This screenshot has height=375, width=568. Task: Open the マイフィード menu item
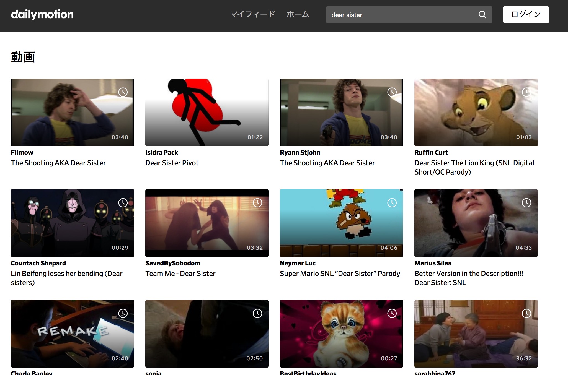[x=253, y=14]
